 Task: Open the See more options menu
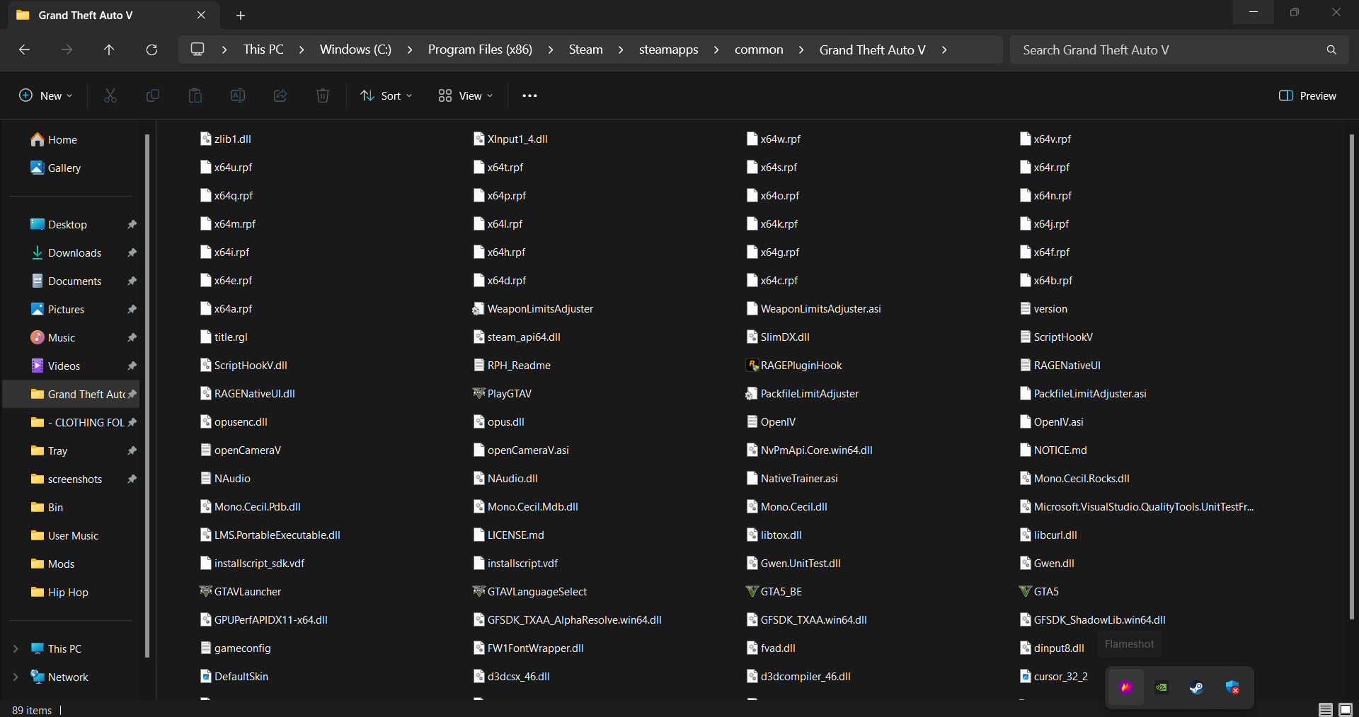pyautogui.click(x=529, y=95)
